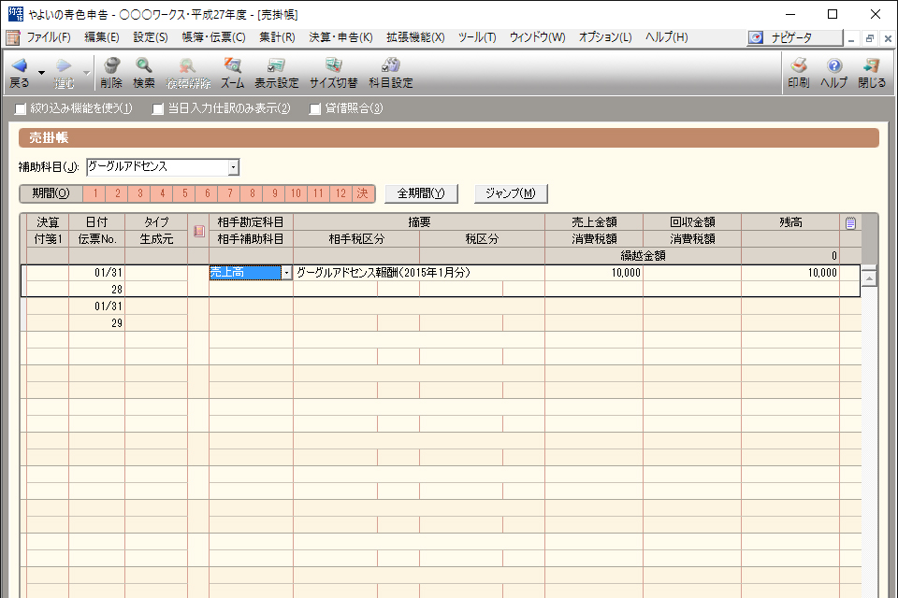Open the 編集 menu
Image resolution: width=898 pixels, height=598 pixels.
(102, 37)
